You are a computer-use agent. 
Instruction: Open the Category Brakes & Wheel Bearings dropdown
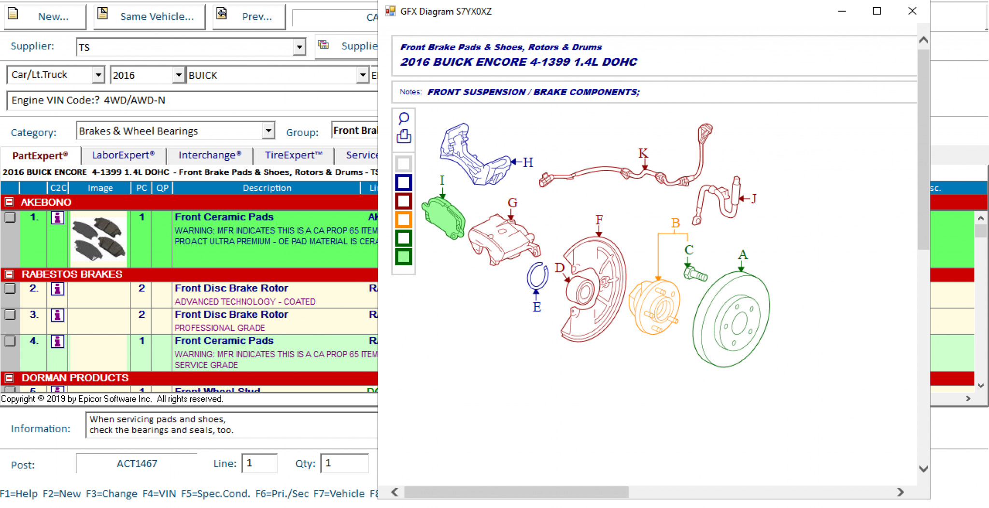tap(268, 130)
